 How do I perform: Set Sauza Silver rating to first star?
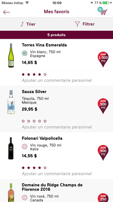(23, 121)
